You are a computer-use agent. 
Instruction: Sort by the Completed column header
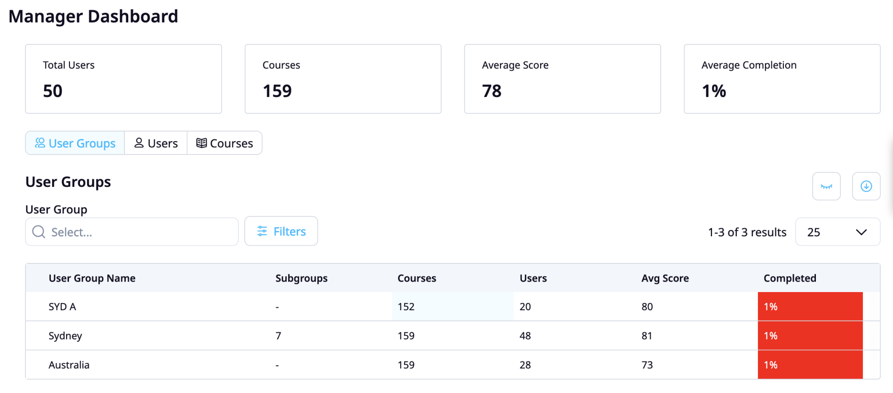point(790,278)
